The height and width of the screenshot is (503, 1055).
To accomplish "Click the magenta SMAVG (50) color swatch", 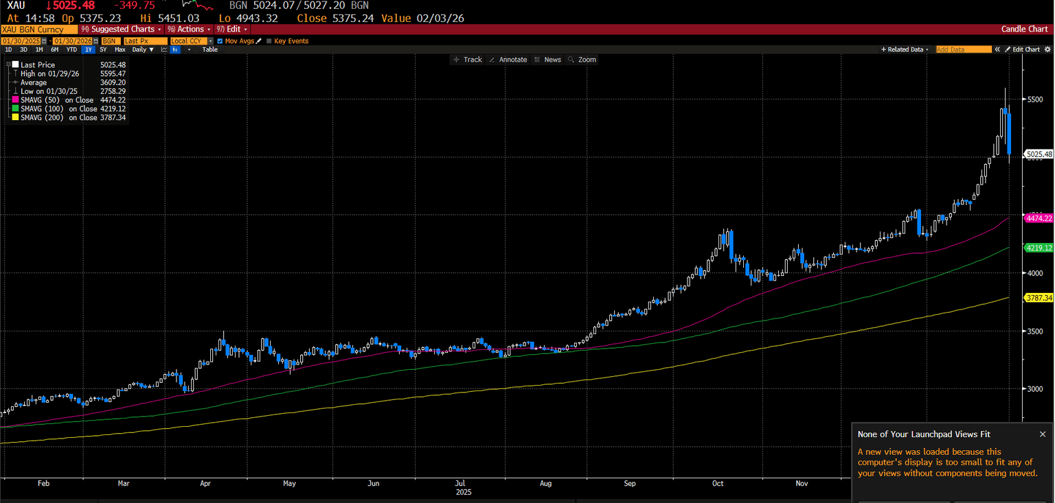I will (x=15, y=100).
